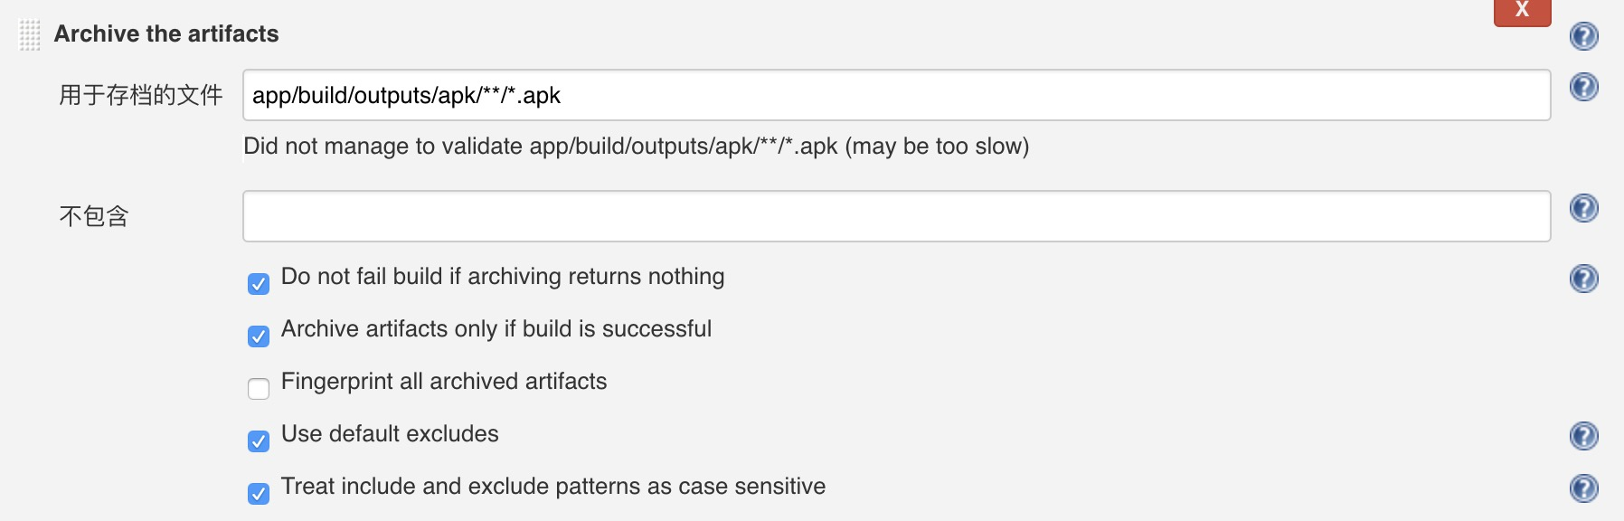This screenshot has height=521, width=1624.
Task: Click the Did not manage to validate message
Action: click(x=637, y=147)
